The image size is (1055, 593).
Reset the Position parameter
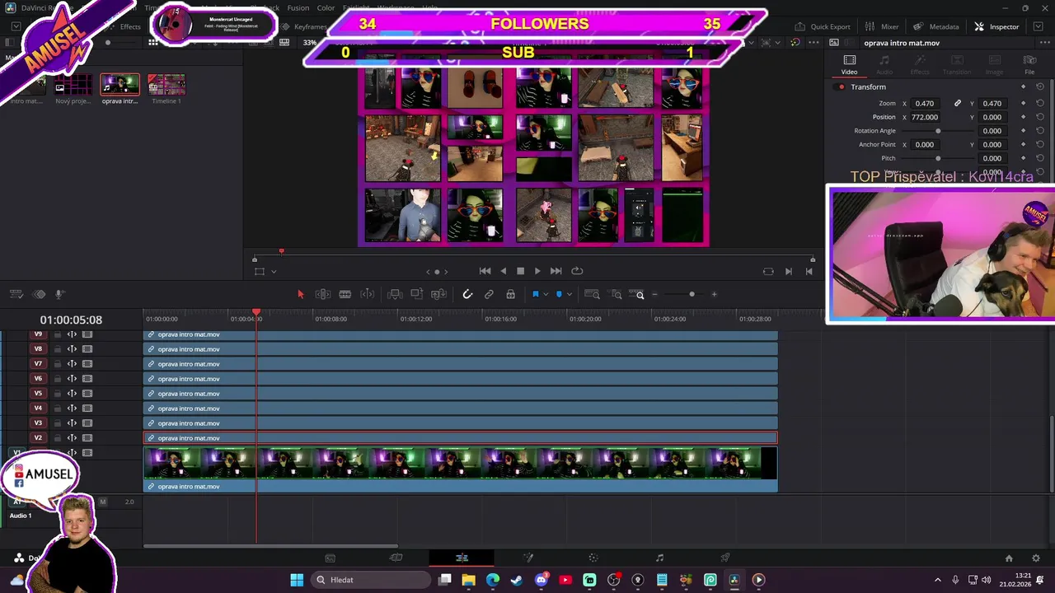click(x=1040, y=117)
